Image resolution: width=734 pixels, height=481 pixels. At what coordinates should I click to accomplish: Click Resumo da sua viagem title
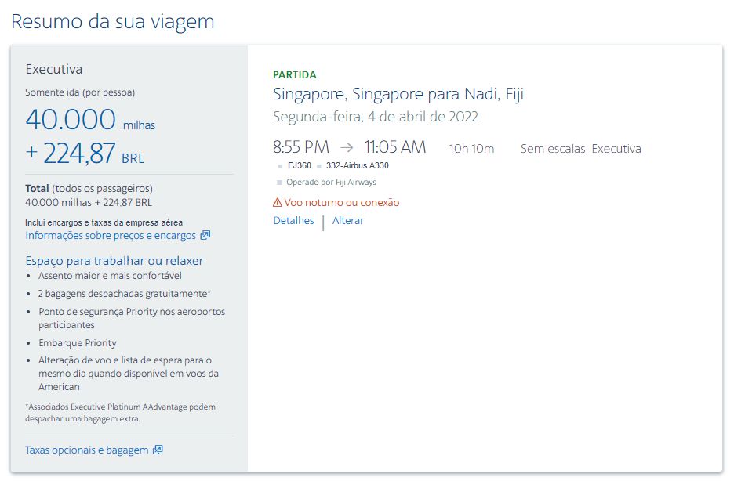click(x=113, y=21)
